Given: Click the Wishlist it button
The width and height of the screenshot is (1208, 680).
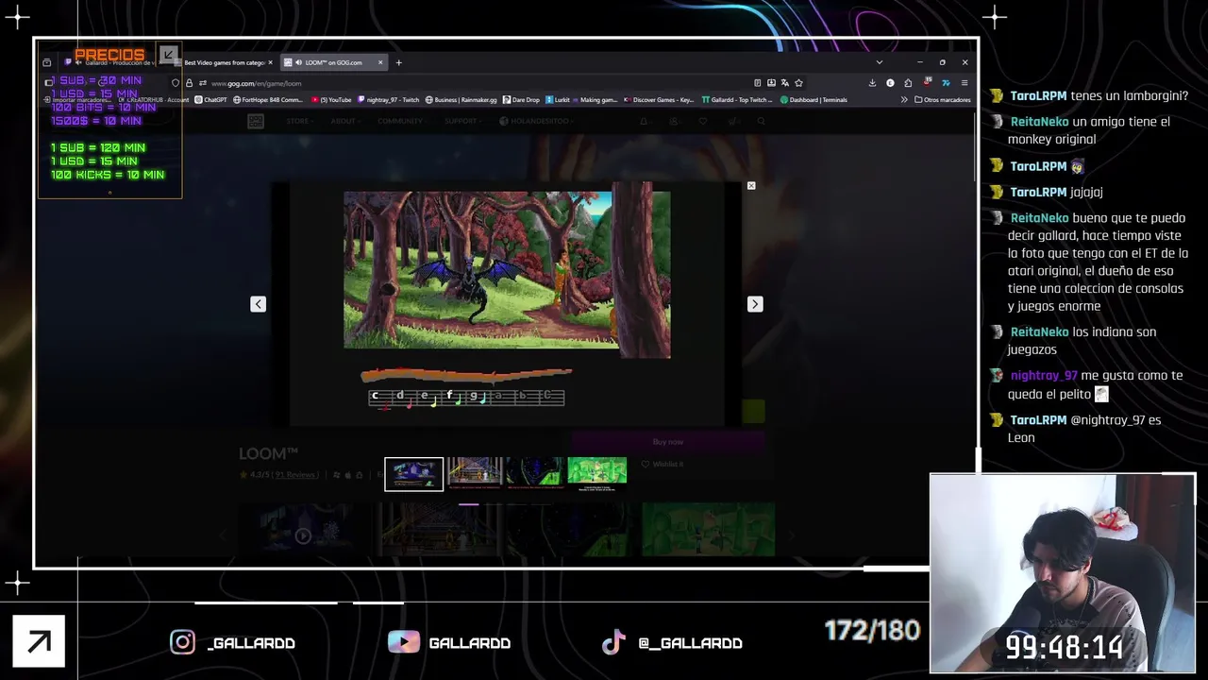Looking at the screenshot, I should [x=662, y=464].
